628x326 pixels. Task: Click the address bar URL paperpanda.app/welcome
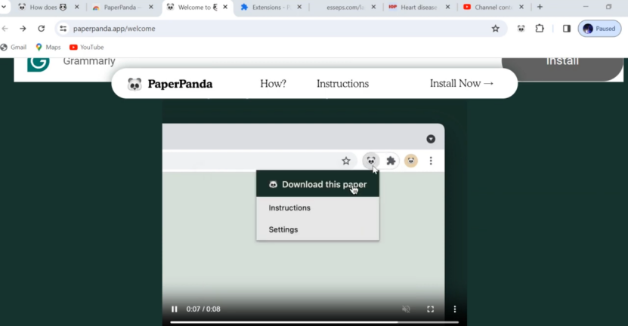point(114,29)
